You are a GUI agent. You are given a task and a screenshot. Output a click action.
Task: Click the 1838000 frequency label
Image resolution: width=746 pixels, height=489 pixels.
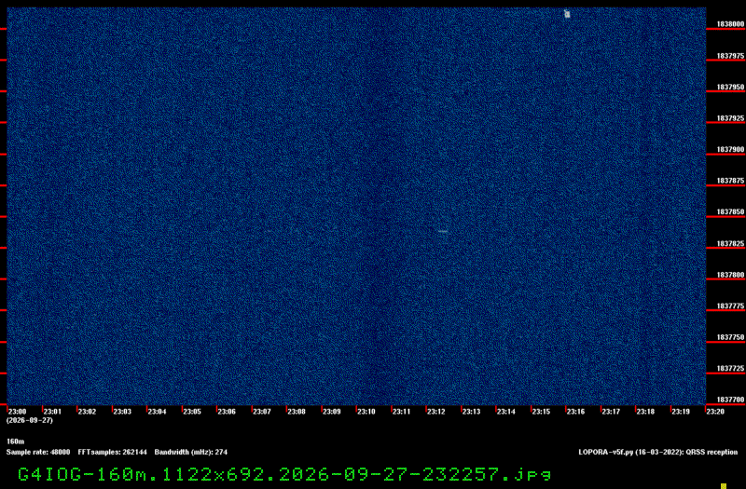(730, 24)
